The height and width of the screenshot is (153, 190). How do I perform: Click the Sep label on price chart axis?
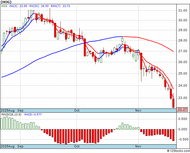coord(20,110)
